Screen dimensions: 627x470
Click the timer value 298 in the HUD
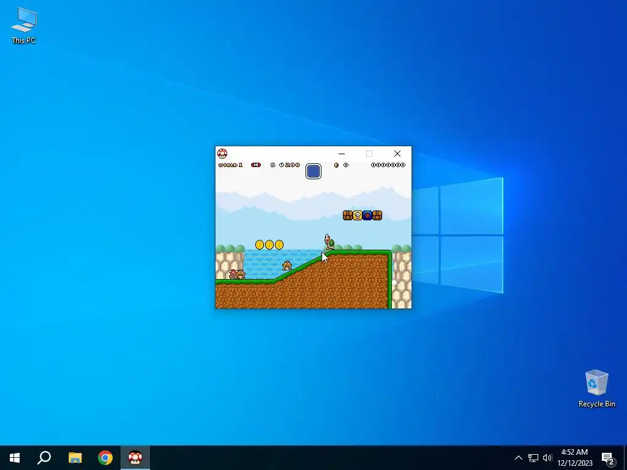(293, 165)
